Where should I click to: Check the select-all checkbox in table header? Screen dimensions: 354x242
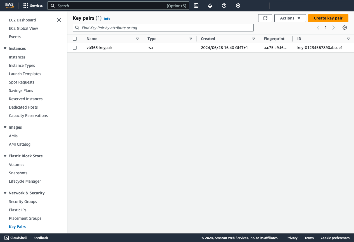click(x=75, y=38)
